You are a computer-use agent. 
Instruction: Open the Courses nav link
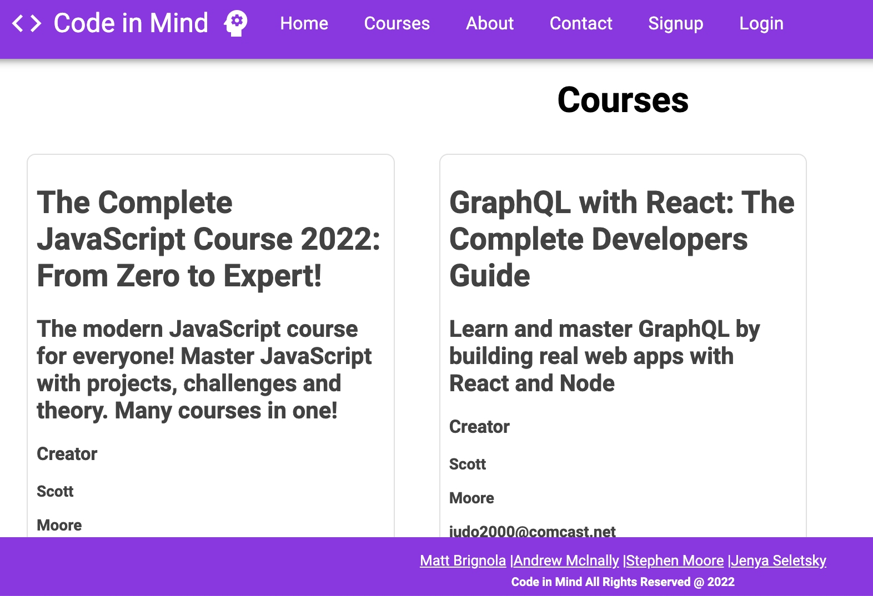click(x=397, y=23)
